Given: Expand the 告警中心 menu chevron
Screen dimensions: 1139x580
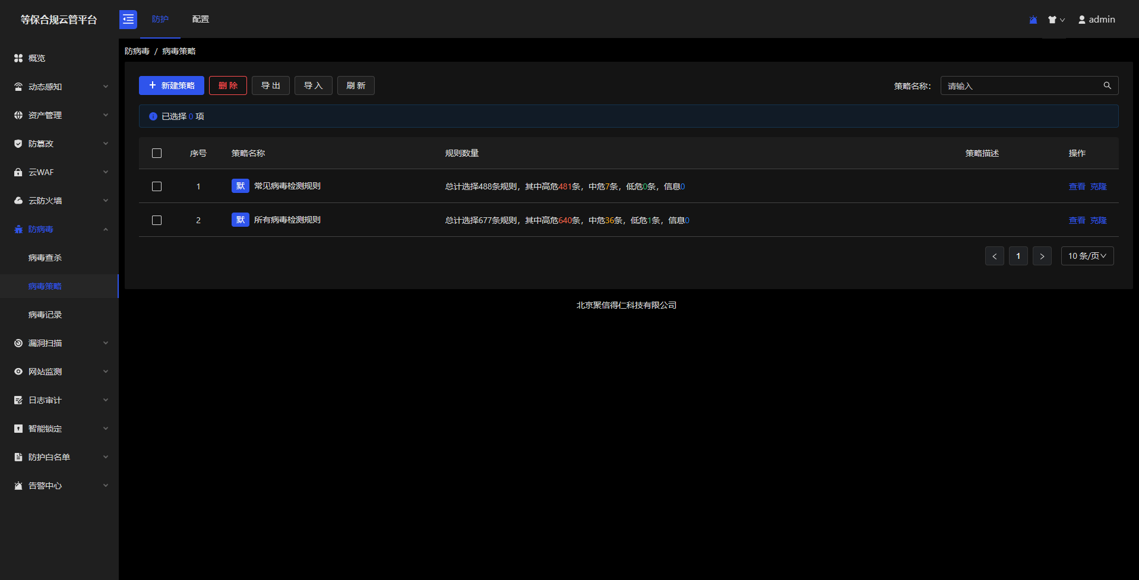Looking at the screenshot, I should point(106,486).
